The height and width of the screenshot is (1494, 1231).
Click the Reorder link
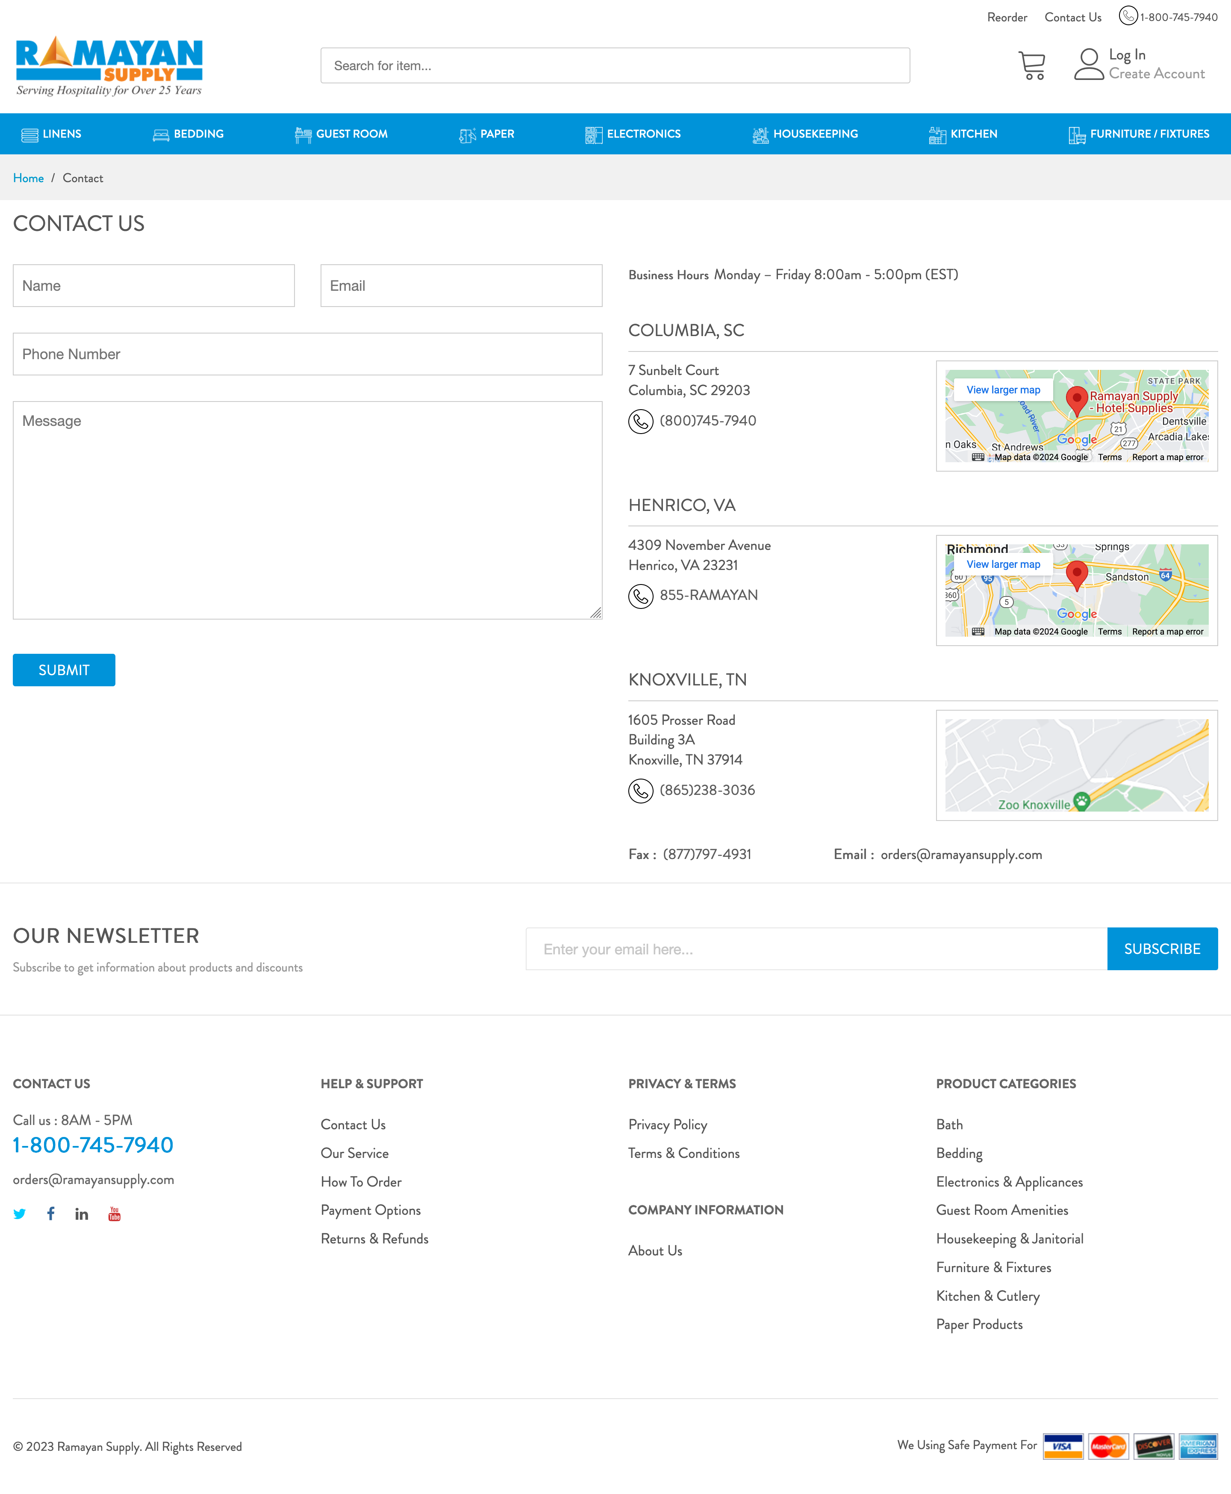[1006, 17]
